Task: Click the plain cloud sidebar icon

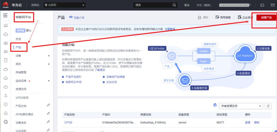Action: pos(6,69)
